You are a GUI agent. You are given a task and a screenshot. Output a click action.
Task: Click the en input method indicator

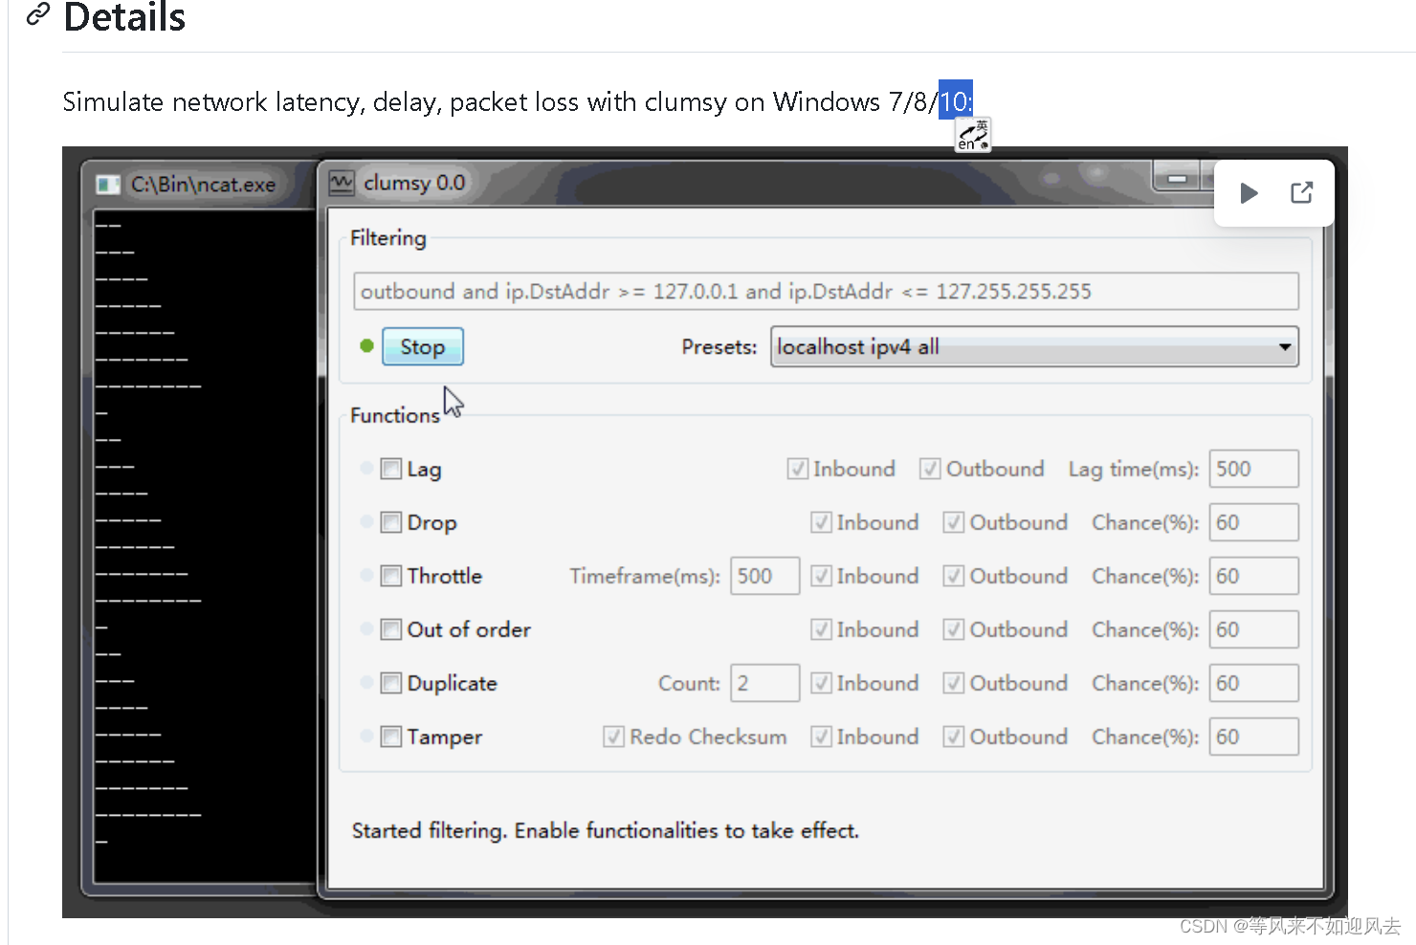pyautogui.click(x=973, y=135)
